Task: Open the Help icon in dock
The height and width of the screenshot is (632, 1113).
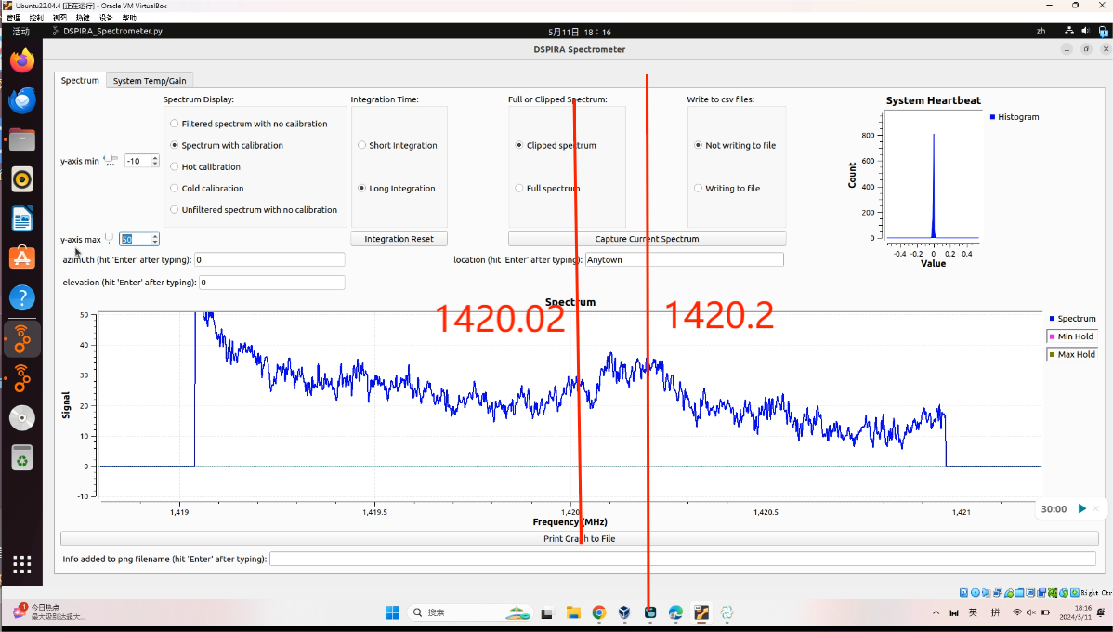Action: 22,298
